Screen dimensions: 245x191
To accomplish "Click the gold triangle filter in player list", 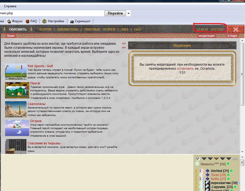I will [x=216, y=159].
